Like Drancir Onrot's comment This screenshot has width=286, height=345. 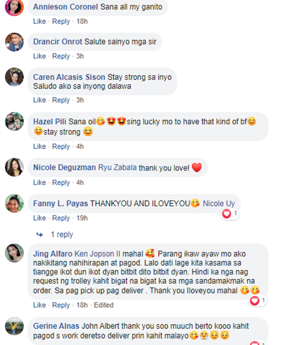(40, 56)
